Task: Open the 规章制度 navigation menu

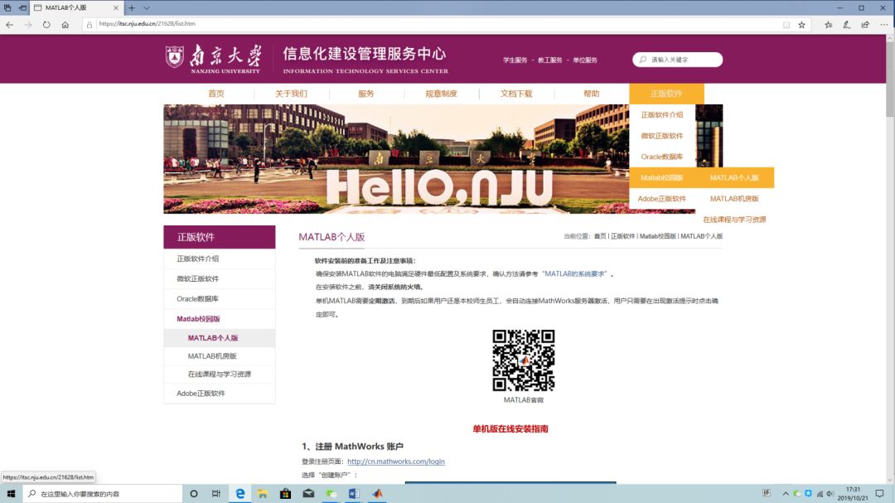Action: [441, 94]
